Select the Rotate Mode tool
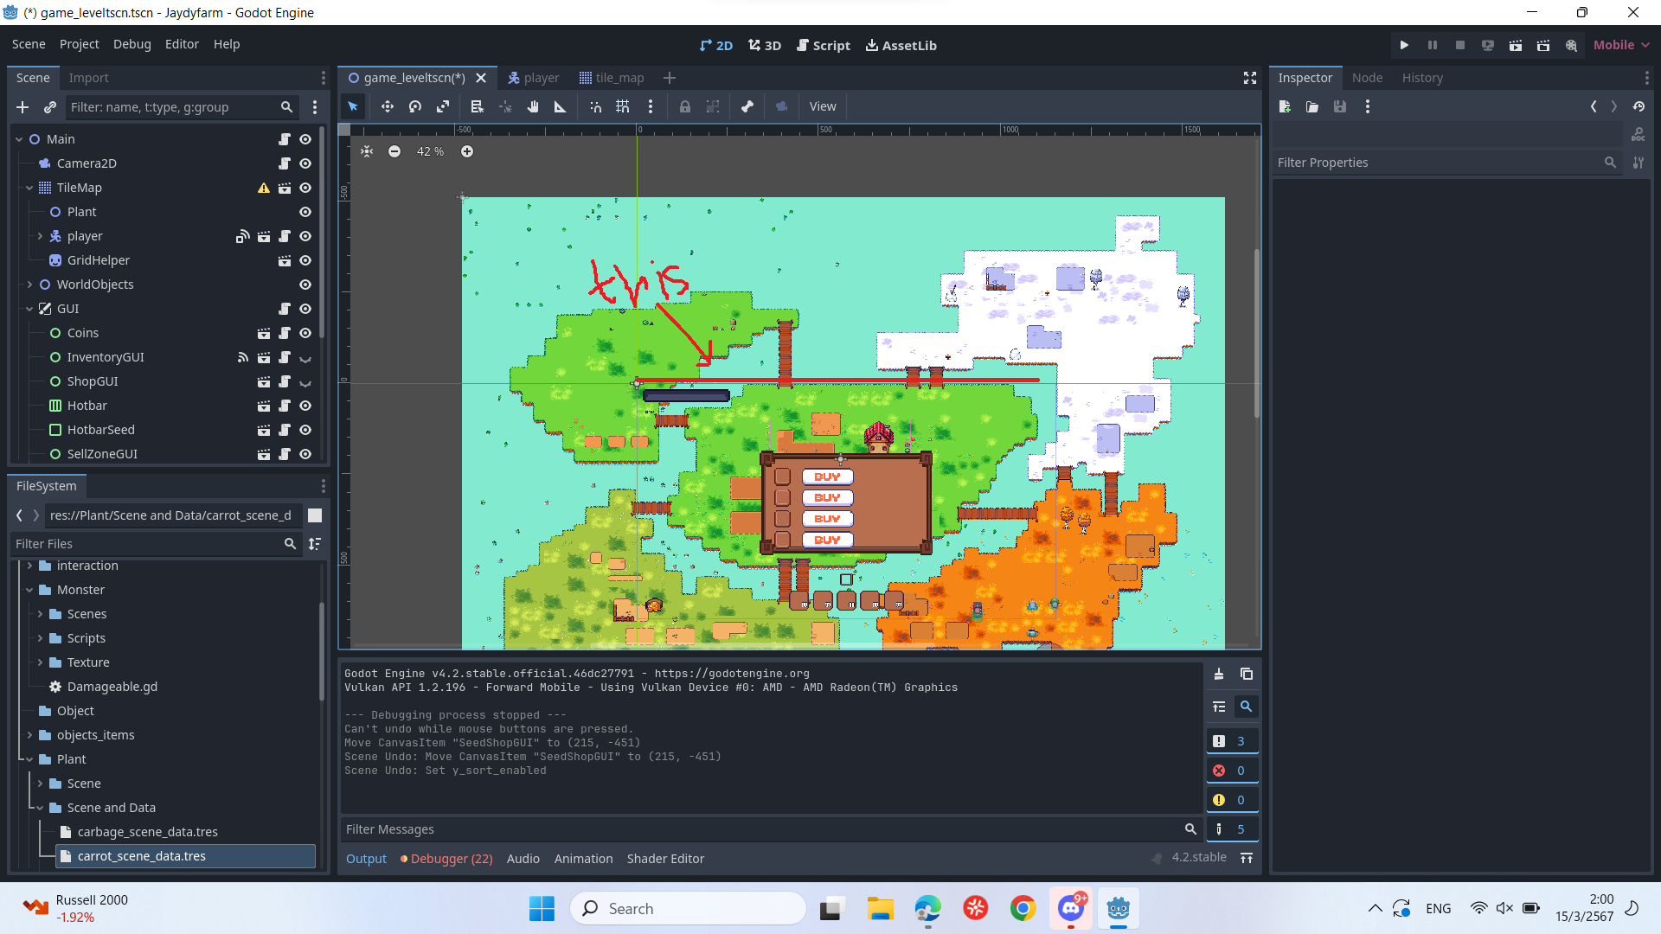Screen dimensions: 1661x934 pyautogui.click(x=415, y=106)
